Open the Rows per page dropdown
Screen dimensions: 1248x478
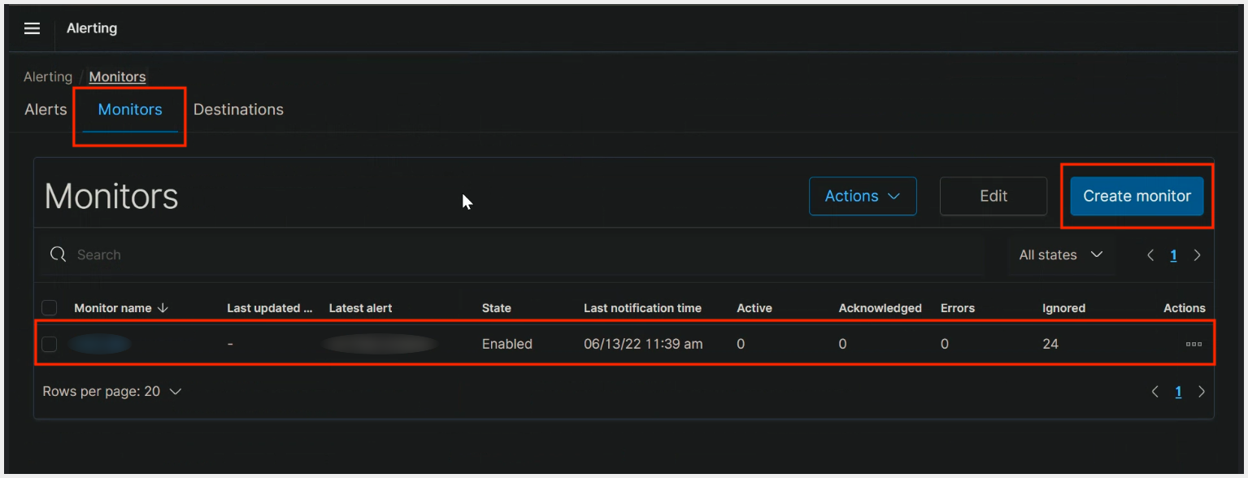pos(112,391)
